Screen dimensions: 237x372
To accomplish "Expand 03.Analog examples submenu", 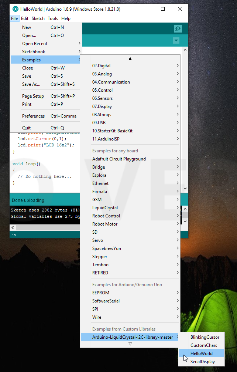I will pyautogui.click(x=130, y=74).
